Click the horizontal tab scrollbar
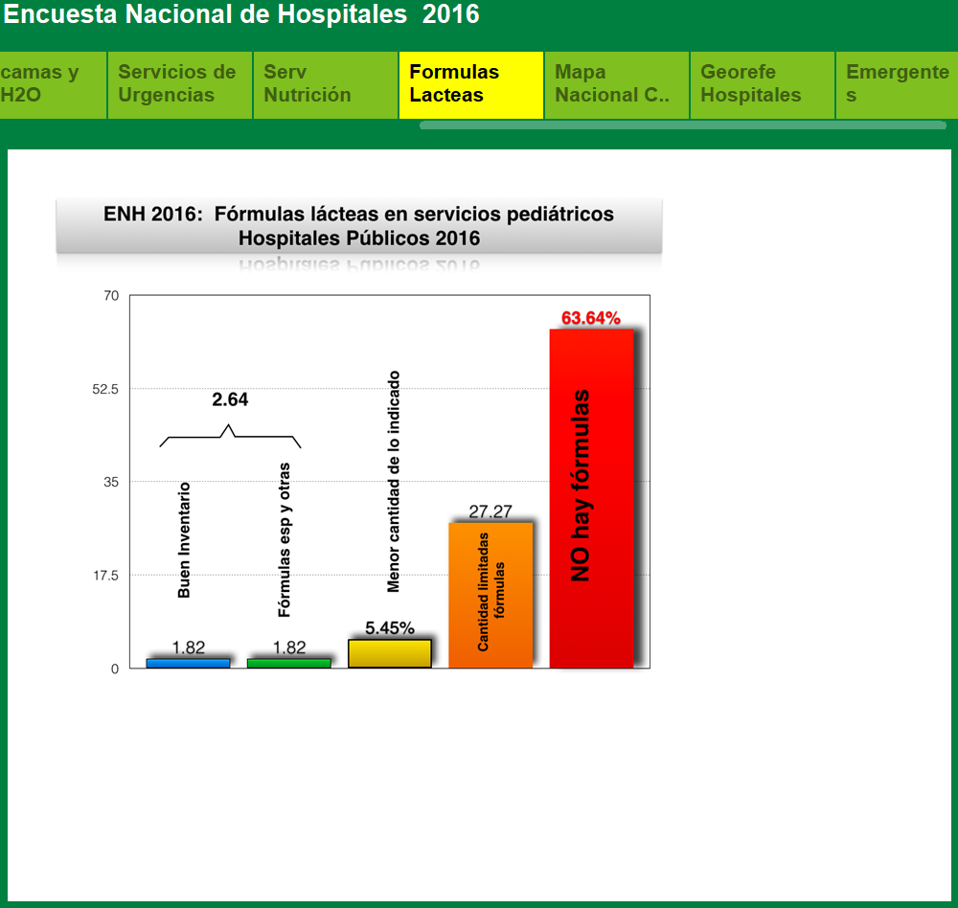This screenshot has height=908, width=958. click(x=682, y=125)
